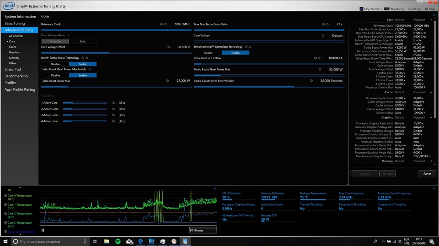Click the Help question mark icon
The width and height of the screenshot is (439, 246).
(426, 9)
